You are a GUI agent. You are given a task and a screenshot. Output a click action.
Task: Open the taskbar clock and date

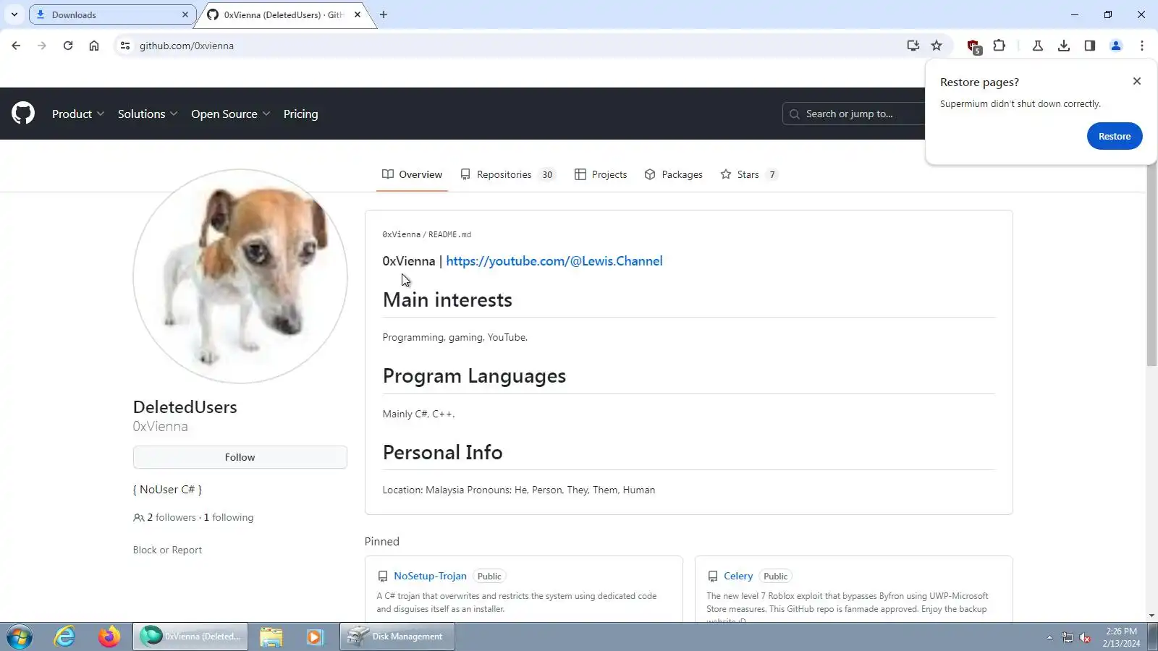pos(1121,637)
